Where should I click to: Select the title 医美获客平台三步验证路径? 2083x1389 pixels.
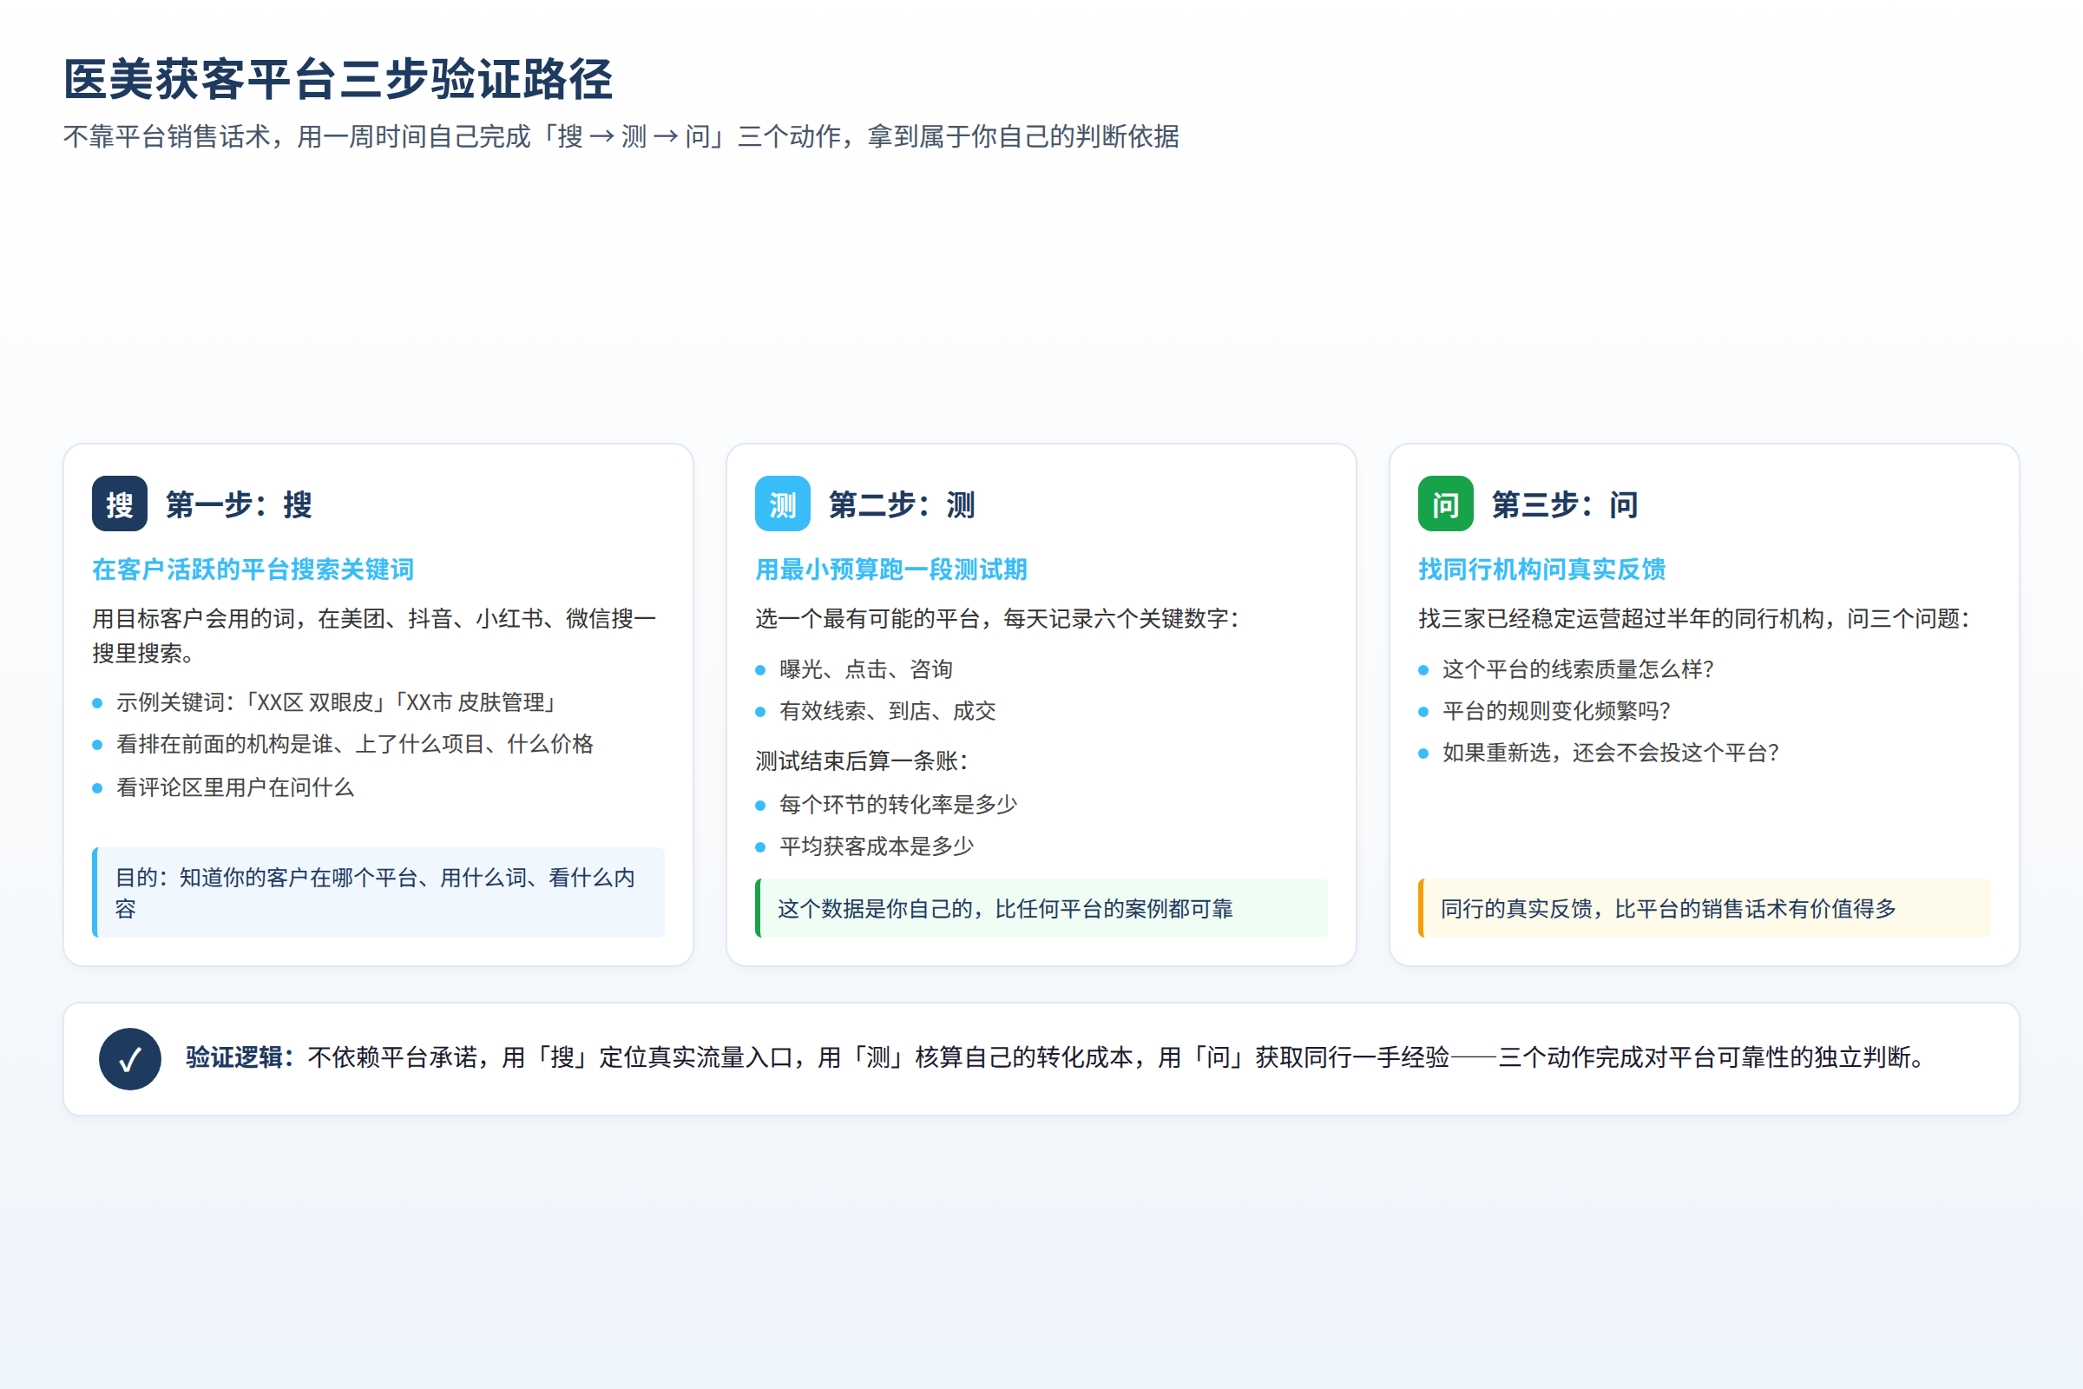[x=338, y=79]
